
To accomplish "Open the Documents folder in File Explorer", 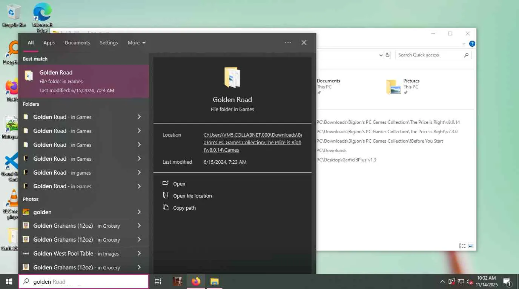I will tap(328, 86).
